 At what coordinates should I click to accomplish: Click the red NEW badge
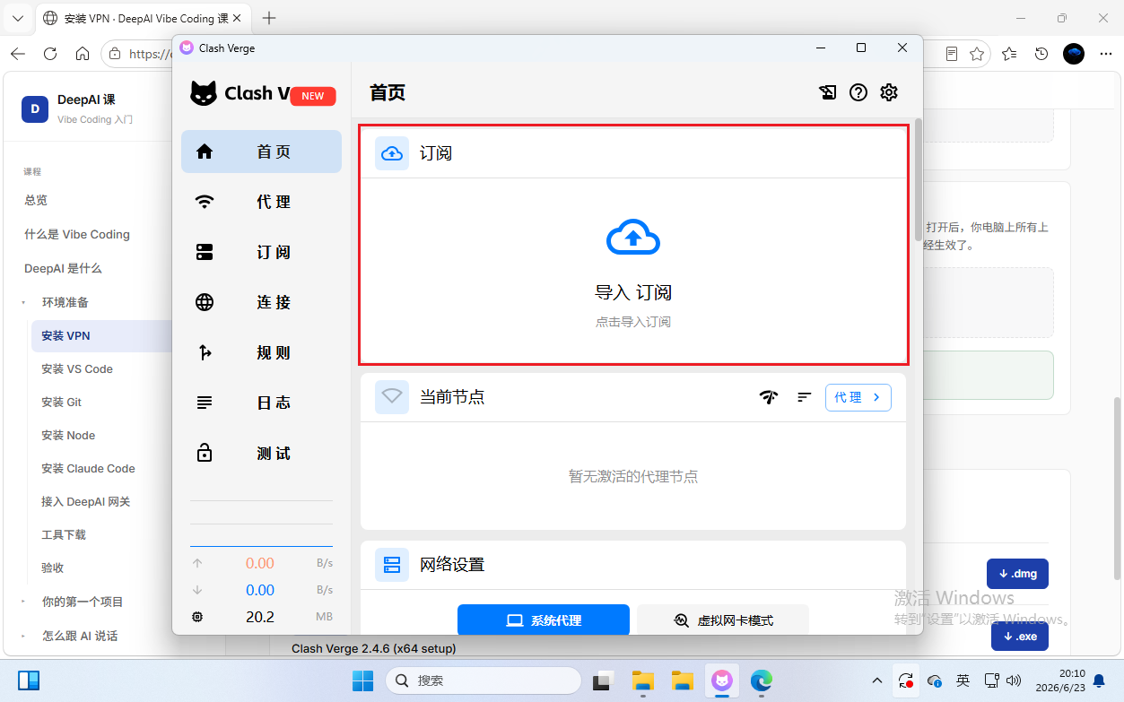click(313, 96)
